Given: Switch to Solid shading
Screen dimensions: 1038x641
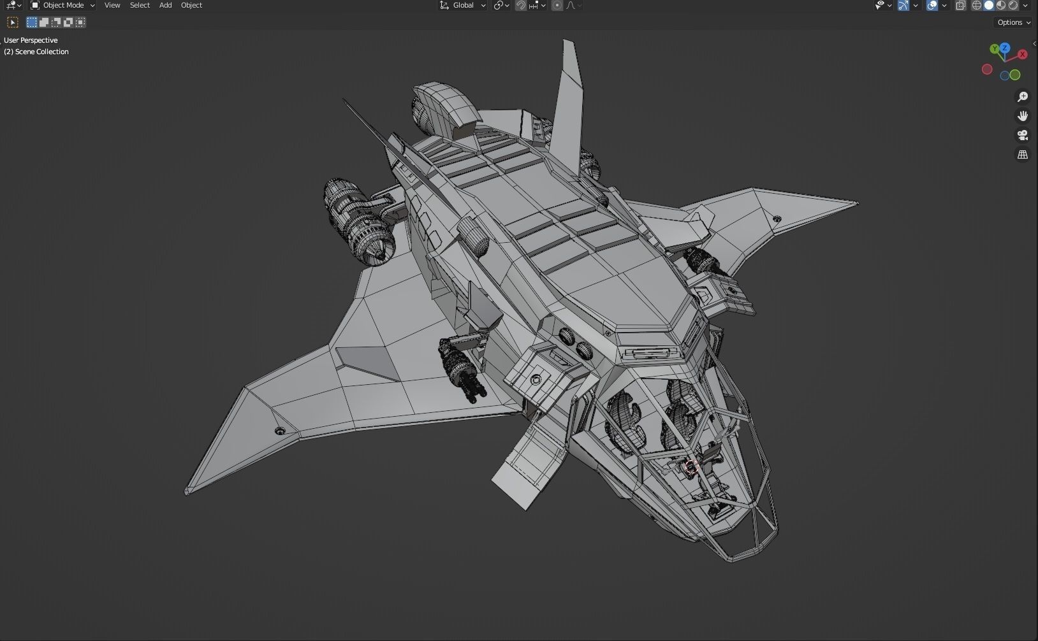Looking at the screenshot, I should point(989,5).
